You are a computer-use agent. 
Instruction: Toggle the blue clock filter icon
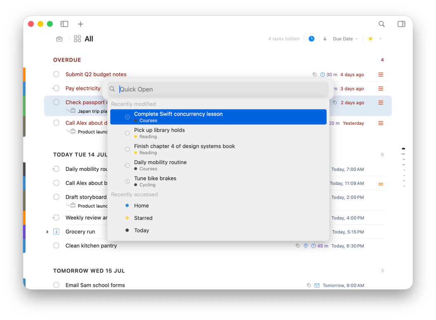coord(312,39)
